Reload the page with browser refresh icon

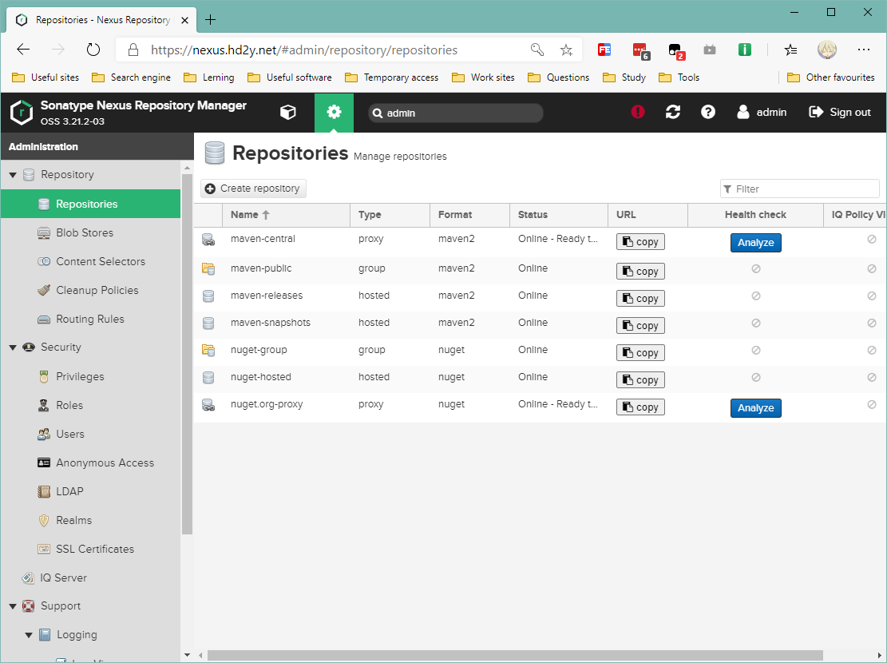pos(93,50)
